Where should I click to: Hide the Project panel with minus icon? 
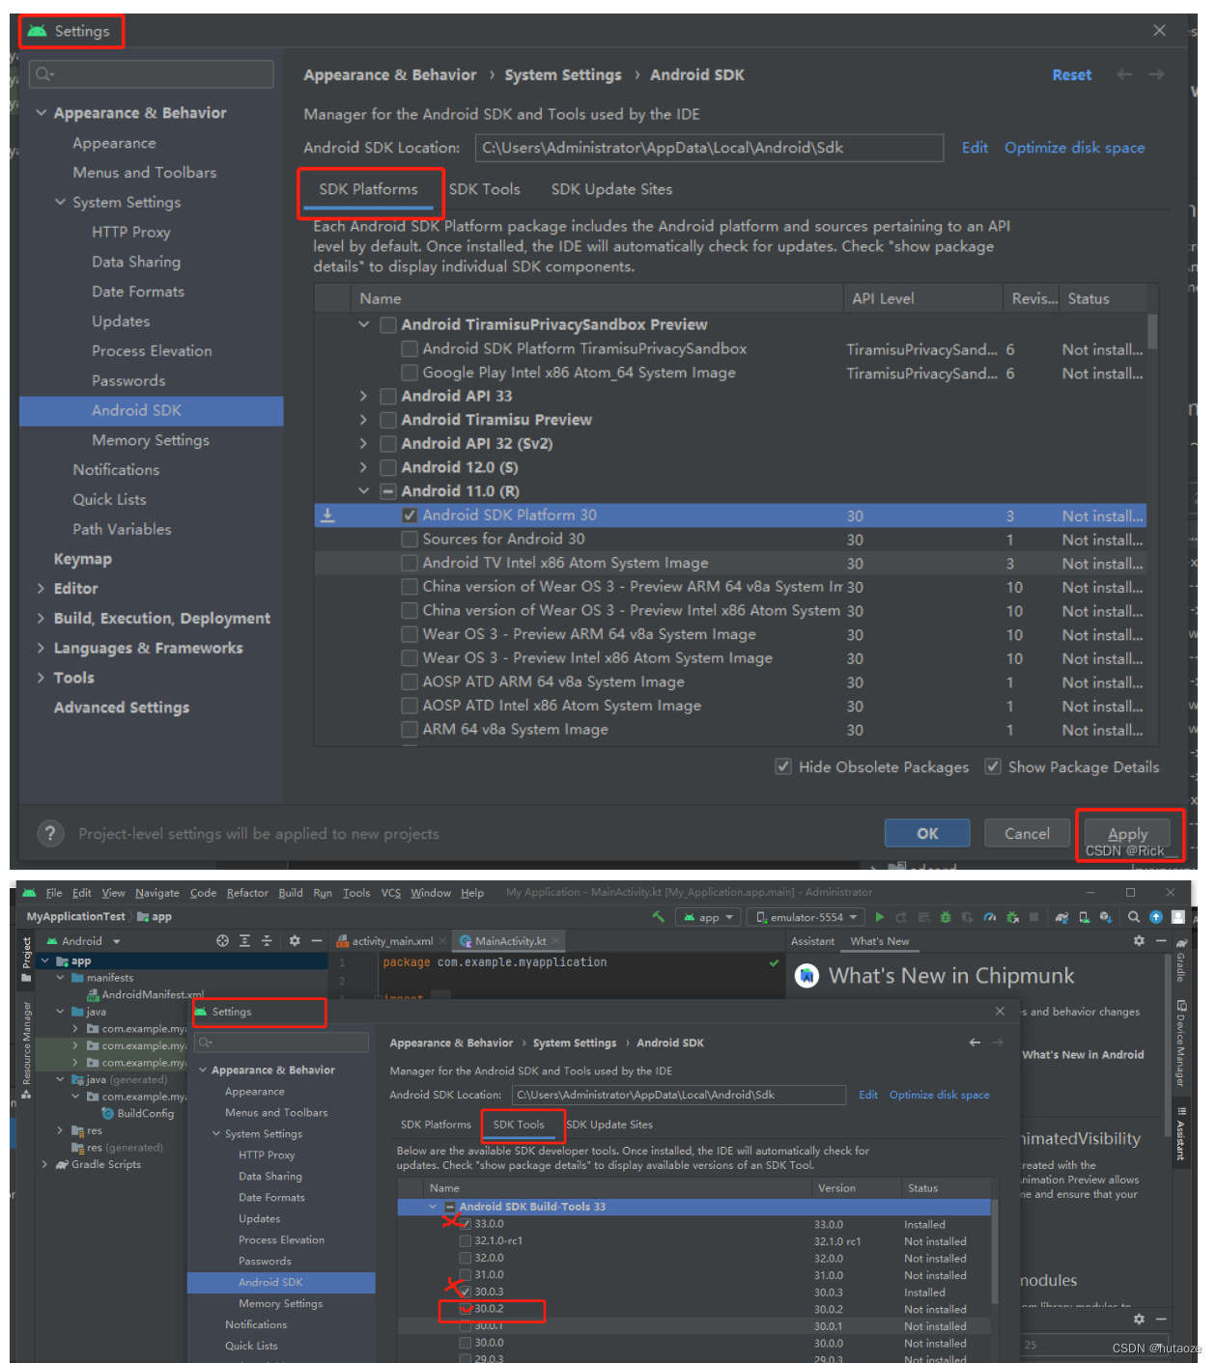[x=317, y=940]
